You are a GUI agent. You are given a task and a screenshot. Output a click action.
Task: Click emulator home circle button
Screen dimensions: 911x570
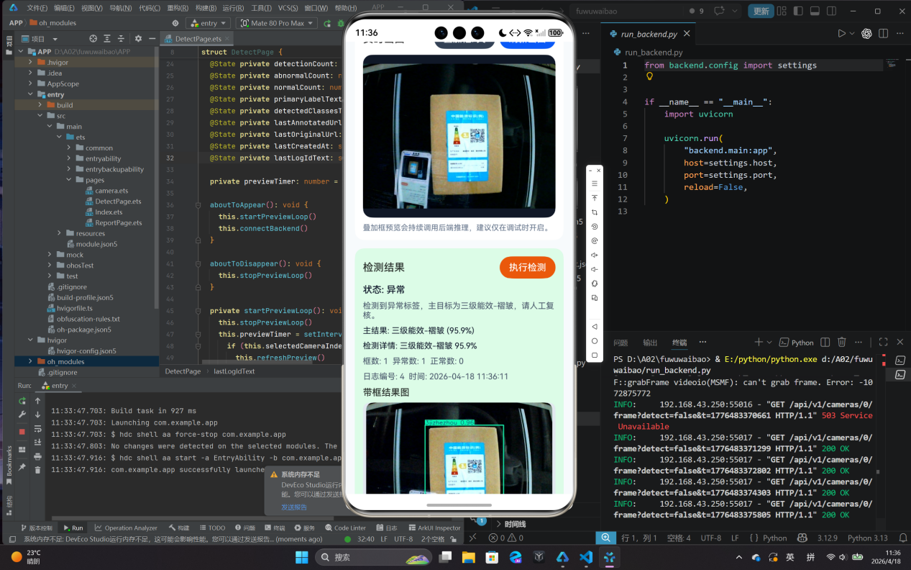tap(595, 340)
